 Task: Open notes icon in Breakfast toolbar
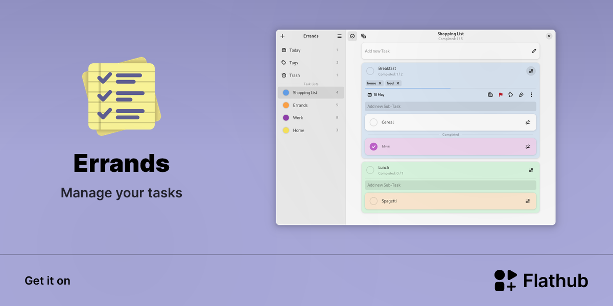coord(490,95)
